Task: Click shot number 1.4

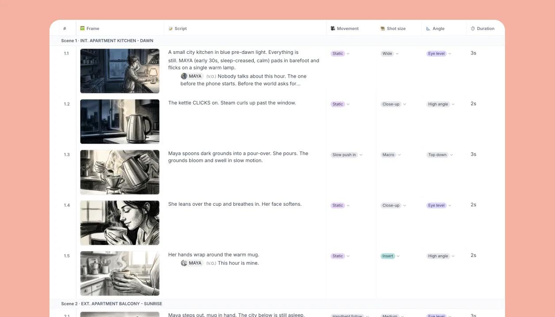Action: point(67,205)
